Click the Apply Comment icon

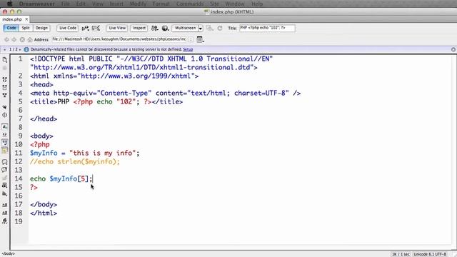tap(5, 162)
